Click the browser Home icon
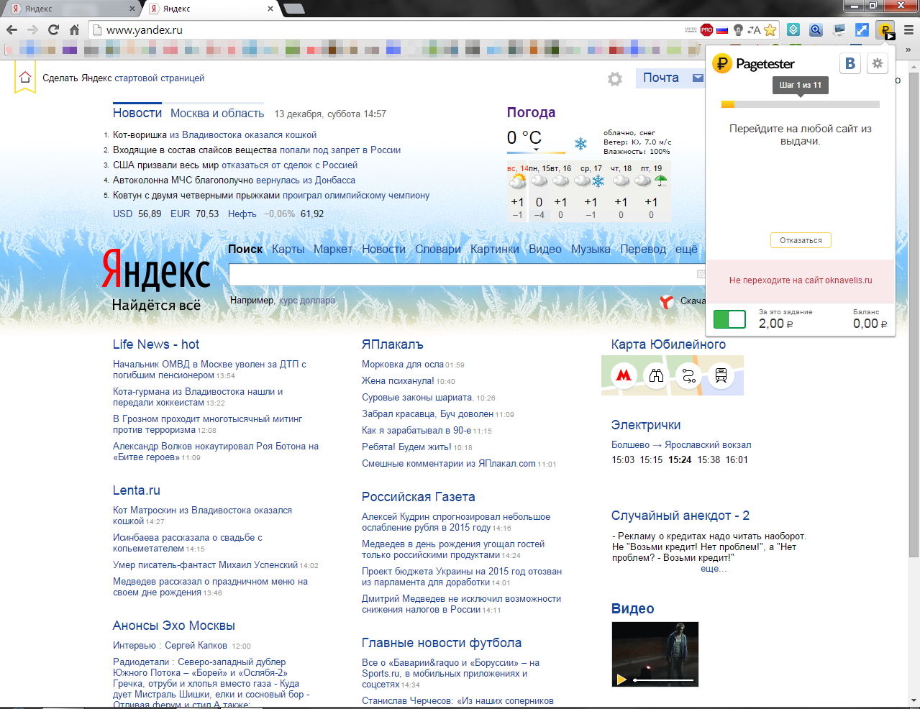This screenshot has width=920, height=709. click(x=74, y=29)
